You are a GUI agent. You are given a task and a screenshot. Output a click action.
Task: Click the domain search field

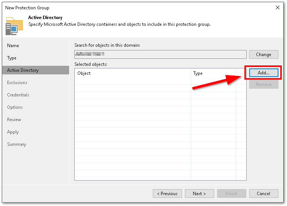coord(160,55)
